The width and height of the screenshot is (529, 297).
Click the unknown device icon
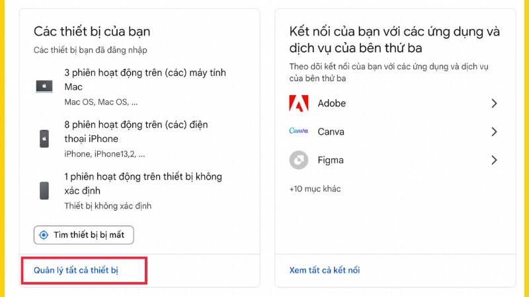(x=44, y=190)
